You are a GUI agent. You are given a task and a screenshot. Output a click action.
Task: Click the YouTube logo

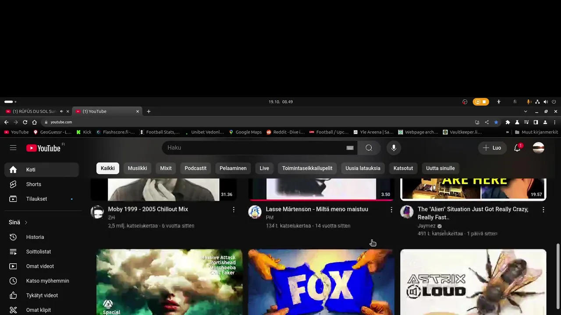pyautogui.click(x=43, y=148)
